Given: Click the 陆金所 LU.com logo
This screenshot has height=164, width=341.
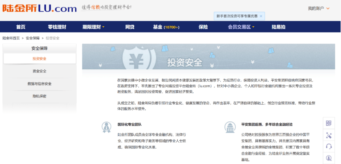Looking at the screenshot, I should coord(40,9).
